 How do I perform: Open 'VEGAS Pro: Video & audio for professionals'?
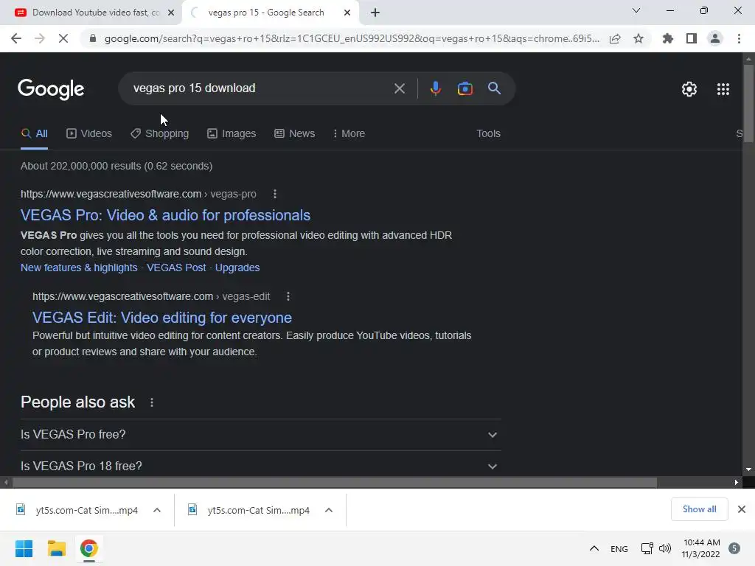[x=165, y=215]
